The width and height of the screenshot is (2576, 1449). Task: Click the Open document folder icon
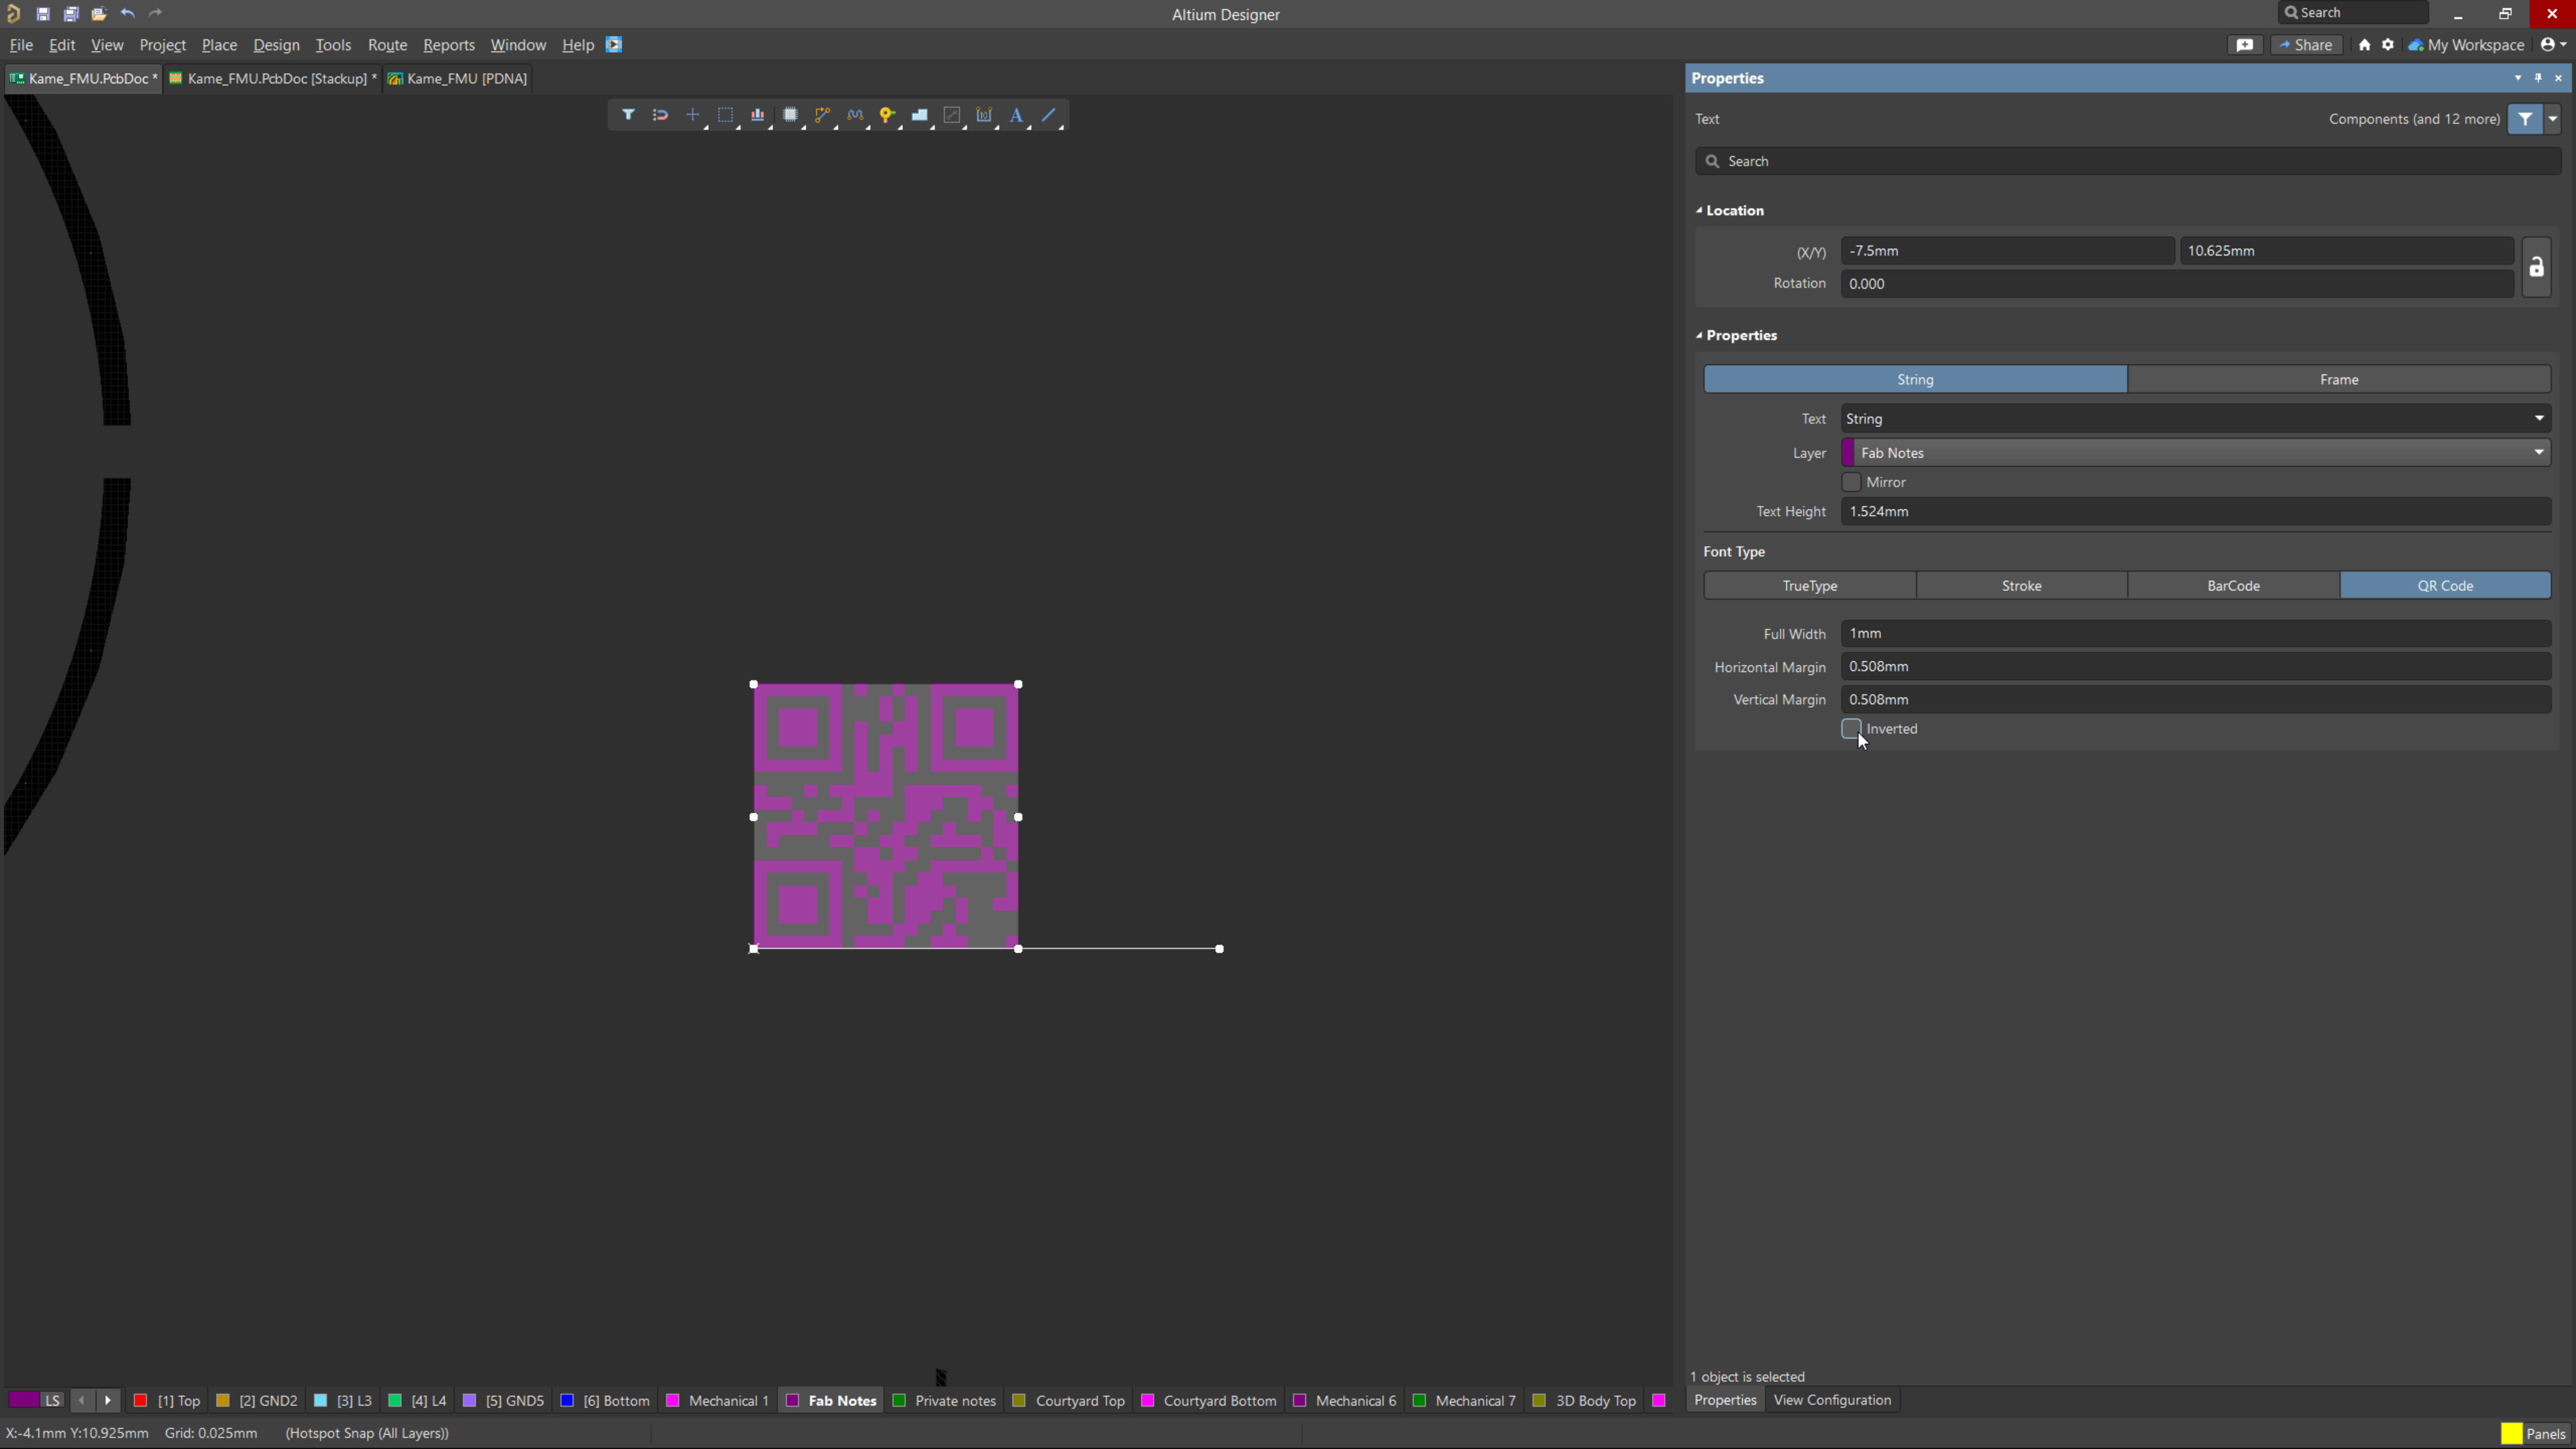[x=99, y=14]
